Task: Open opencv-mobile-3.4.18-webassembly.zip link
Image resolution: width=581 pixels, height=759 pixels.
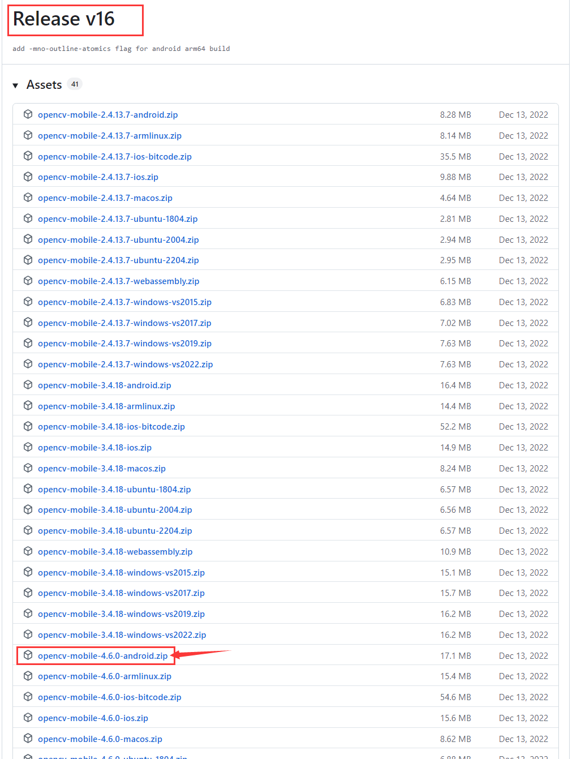Action: 115,552
